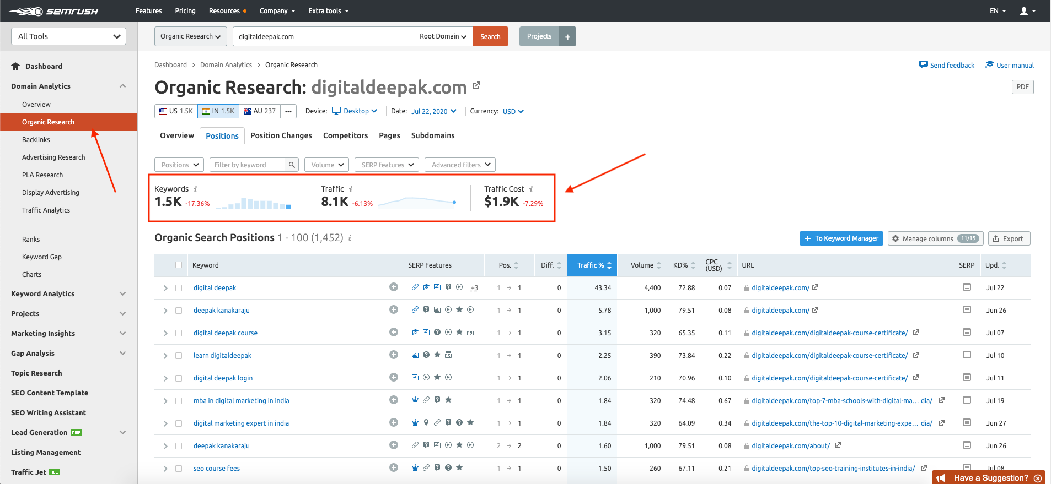1051x484 pixels.
Task: Open external link icon for digitaldeepak.com/about/ URL
Action: tap(838, 445)
